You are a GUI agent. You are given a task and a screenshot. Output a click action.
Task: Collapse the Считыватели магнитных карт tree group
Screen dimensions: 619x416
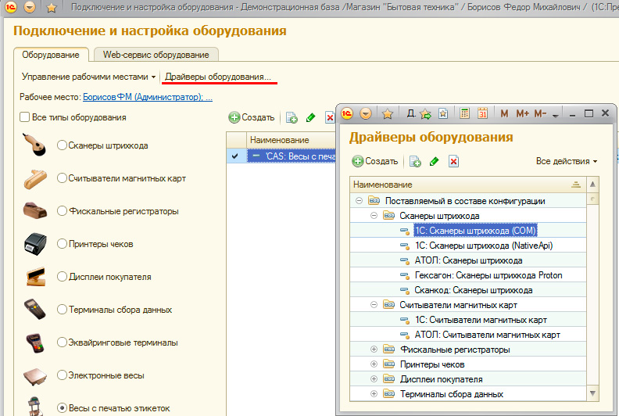point(373,305)
